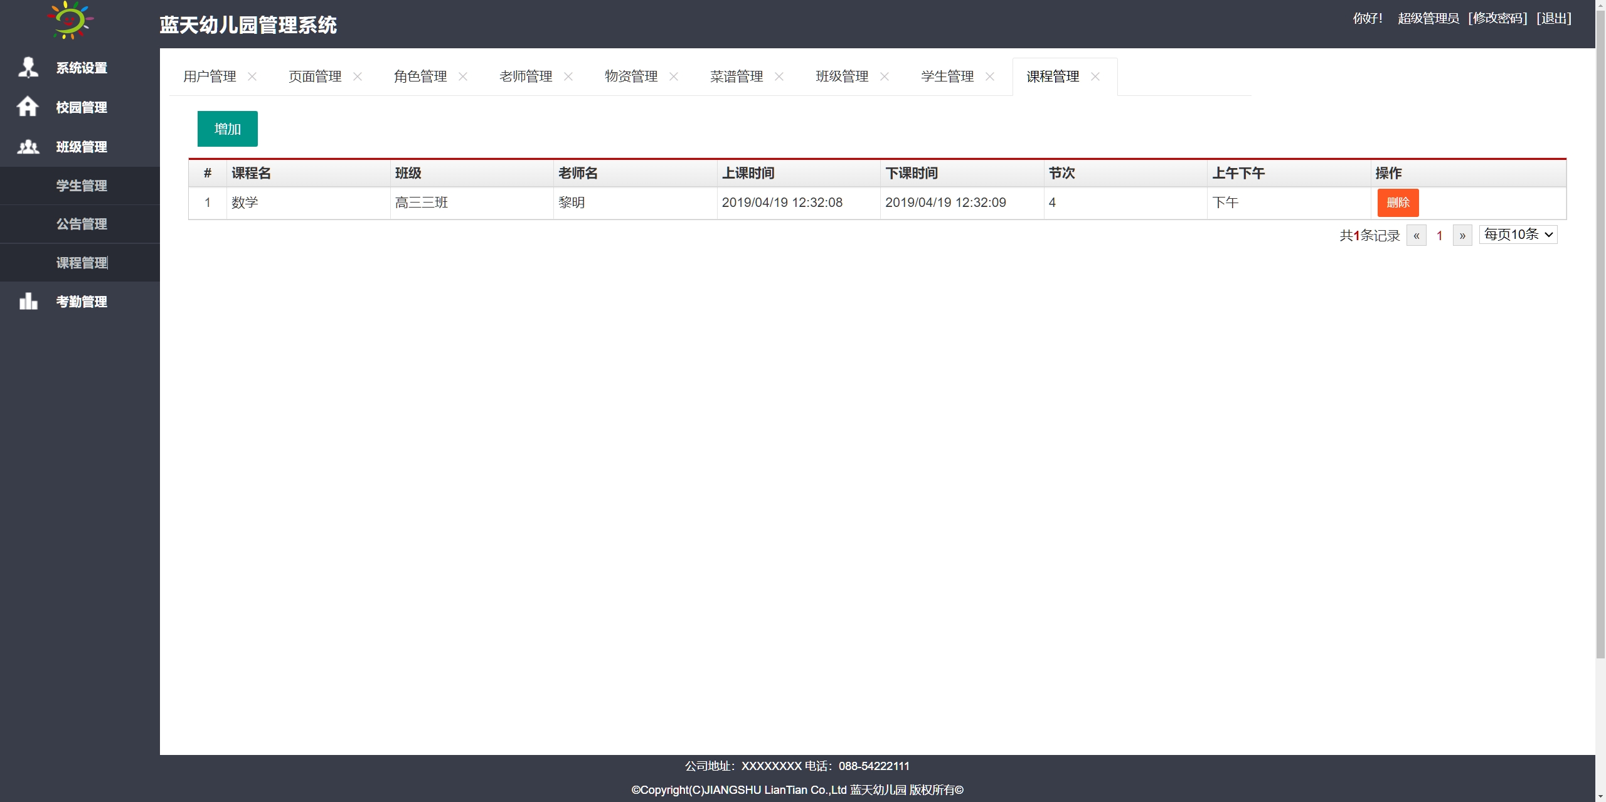The image size is (1606, 802).
Task: Close the 用户管理 tab
Action: tap(252, 77)
